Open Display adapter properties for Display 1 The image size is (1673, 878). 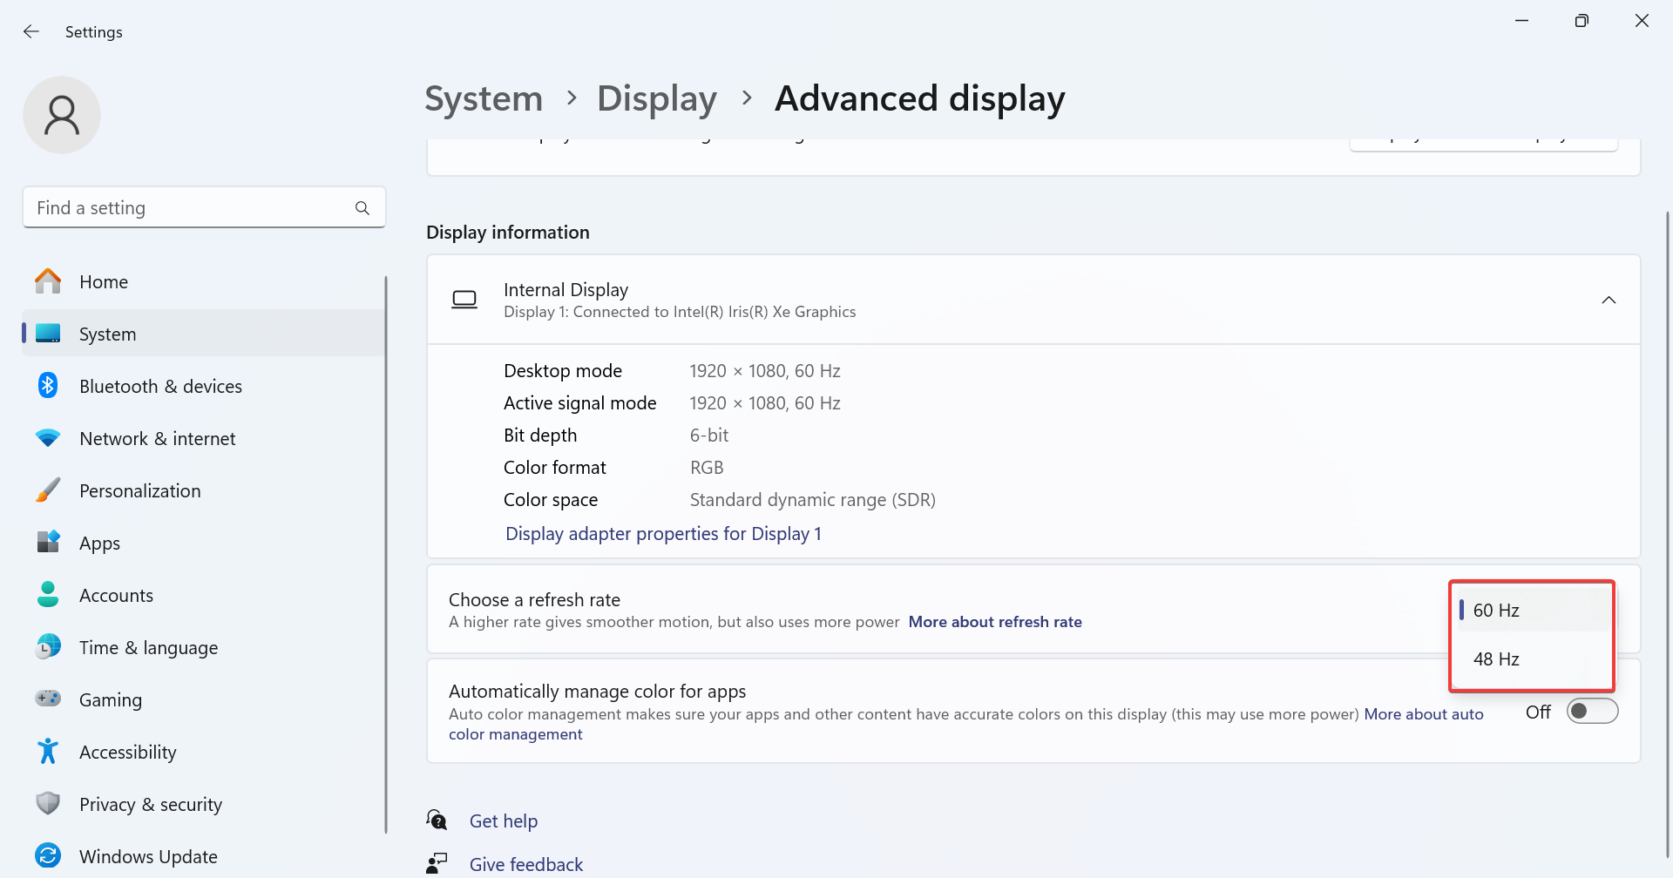663,533
